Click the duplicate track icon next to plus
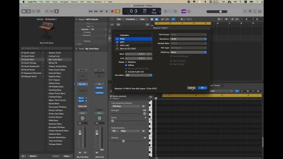The height and width of the screenshot is (159, 283). click(119, 25)
